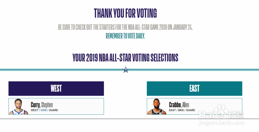Click the 2019 All-Star Voting Selections title
This screenshot has height=132, width=259.
125,58
